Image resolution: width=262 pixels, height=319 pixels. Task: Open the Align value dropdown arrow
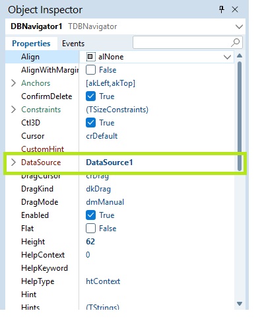point(227,57)
